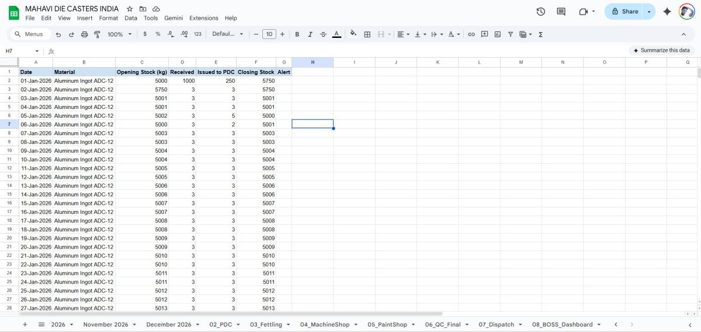Open the Extensions menu
The width and height of the screenshot is (701, 332).
click(x=203, y=18)
